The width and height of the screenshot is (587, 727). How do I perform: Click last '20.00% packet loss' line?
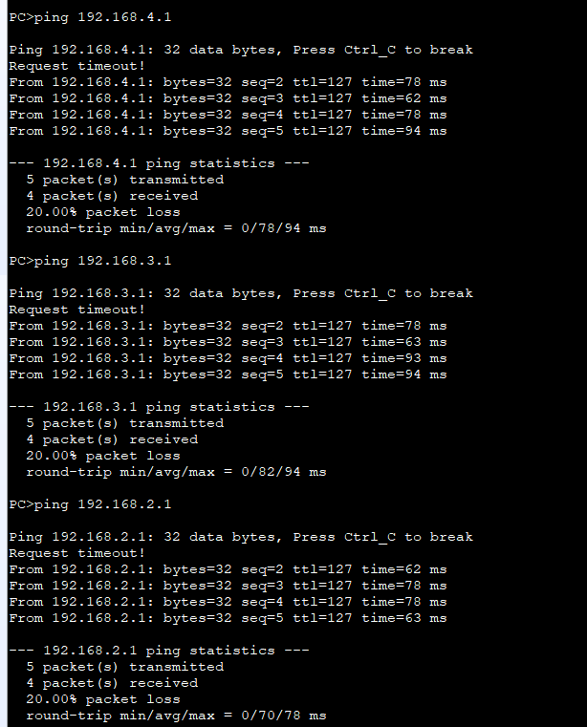[103, 698]
